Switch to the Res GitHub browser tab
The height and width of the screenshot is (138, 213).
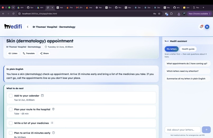(118, 8)
